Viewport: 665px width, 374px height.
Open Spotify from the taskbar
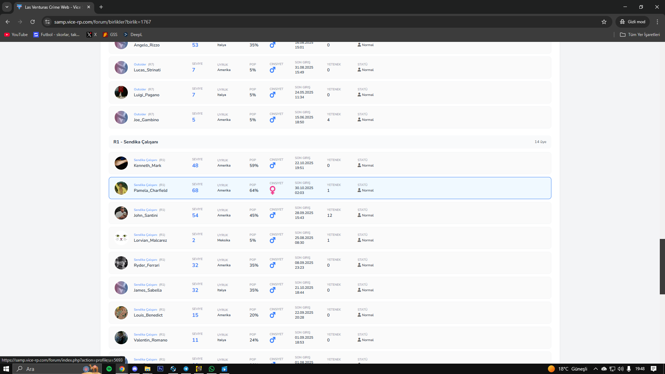109,369
